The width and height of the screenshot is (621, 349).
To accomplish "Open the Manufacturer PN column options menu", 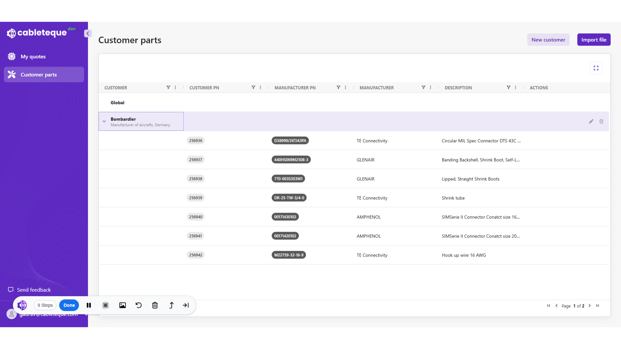I will pos(345,88).
